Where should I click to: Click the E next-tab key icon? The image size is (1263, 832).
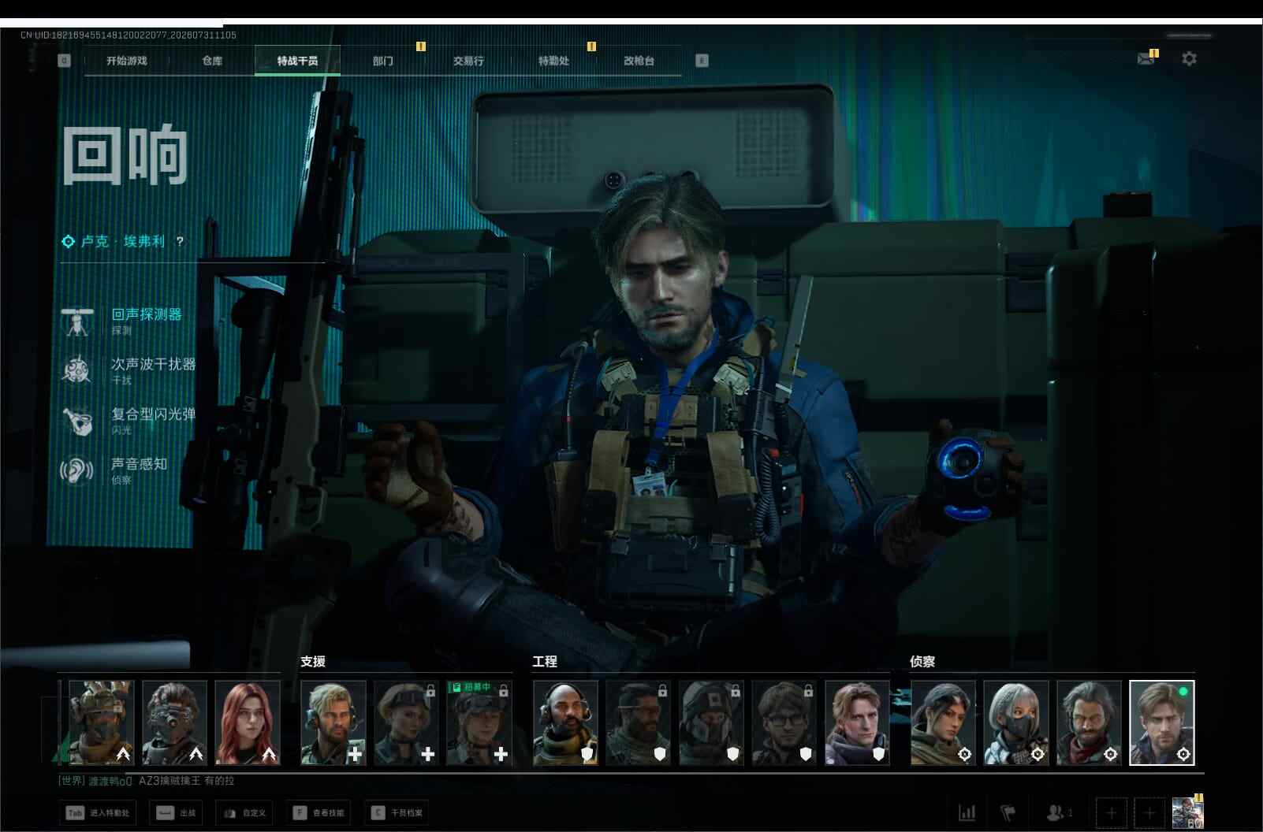pos(702,61)
